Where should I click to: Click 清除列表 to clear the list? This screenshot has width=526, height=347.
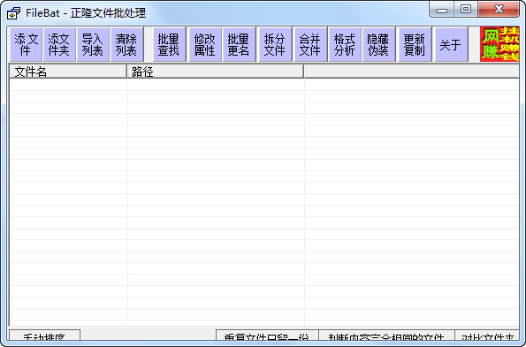pos(126,44)
